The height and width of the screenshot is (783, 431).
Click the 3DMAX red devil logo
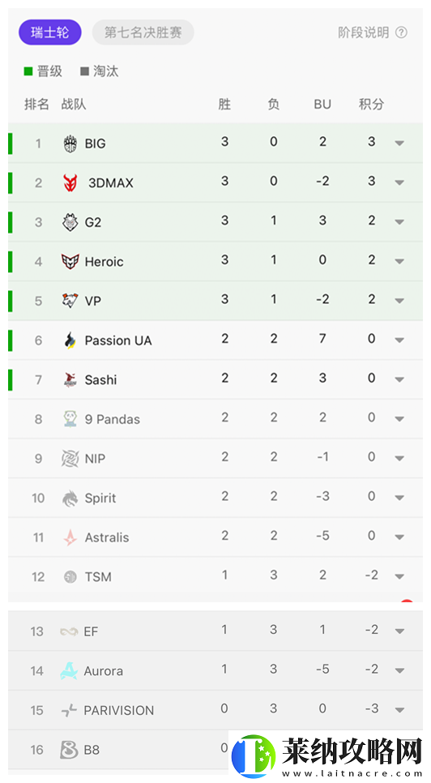[70, 182]
